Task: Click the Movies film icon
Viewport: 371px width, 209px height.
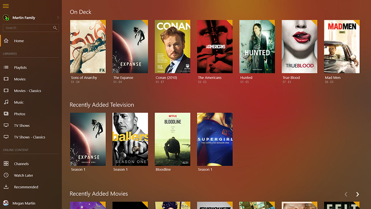Action: click(6, 79)
